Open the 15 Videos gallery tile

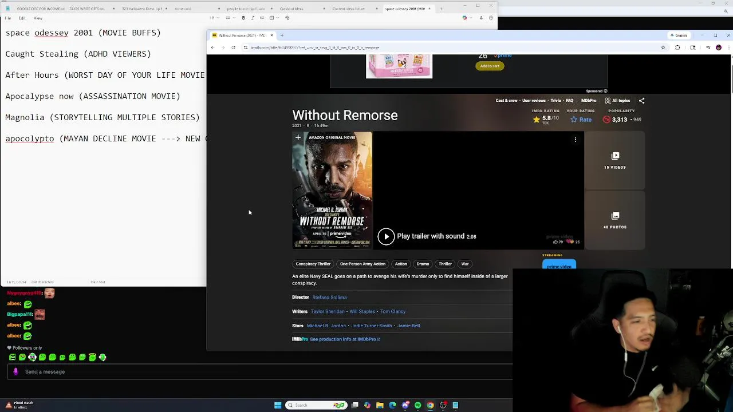[615, 161]
